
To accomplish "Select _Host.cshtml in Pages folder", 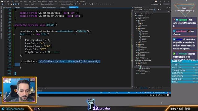I will [x=145, y=31].
